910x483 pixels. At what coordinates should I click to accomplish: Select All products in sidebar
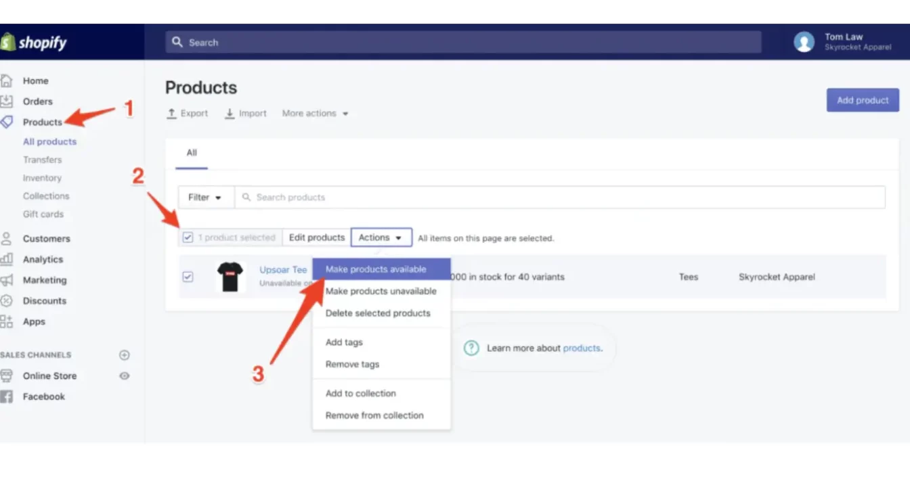tap(49, 141)
